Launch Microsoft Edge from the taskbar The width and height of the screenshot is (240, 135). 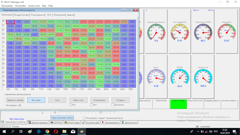pos(38,131)
